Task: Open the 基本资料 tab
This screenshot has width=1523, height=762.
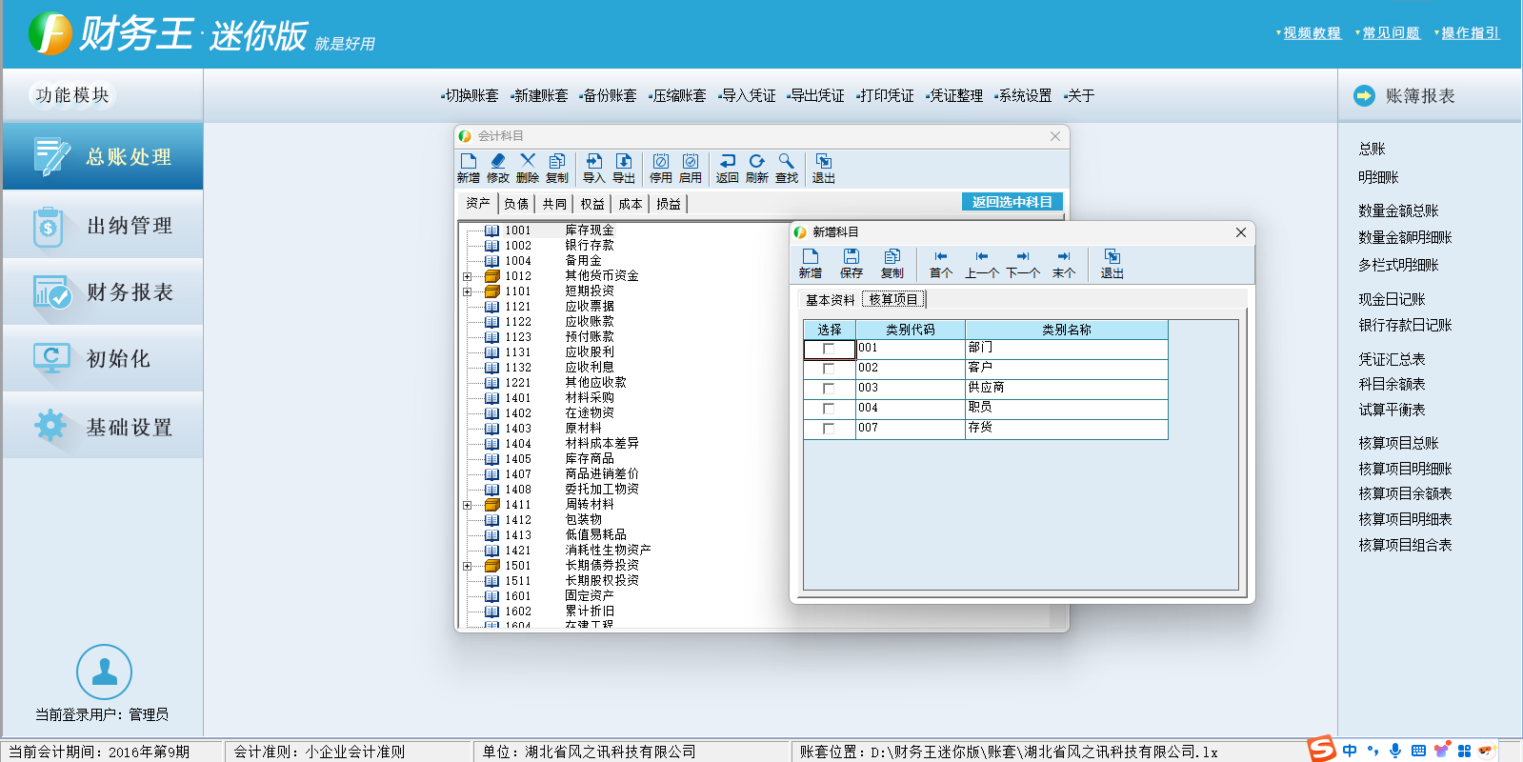Action: point(831,300)
